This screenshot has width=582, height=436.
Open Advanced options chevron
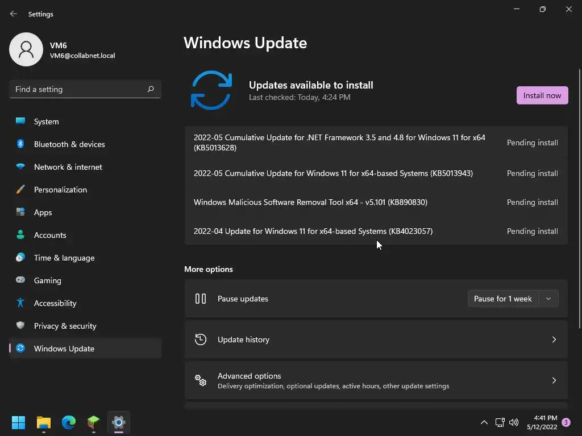tap(554, 380)
